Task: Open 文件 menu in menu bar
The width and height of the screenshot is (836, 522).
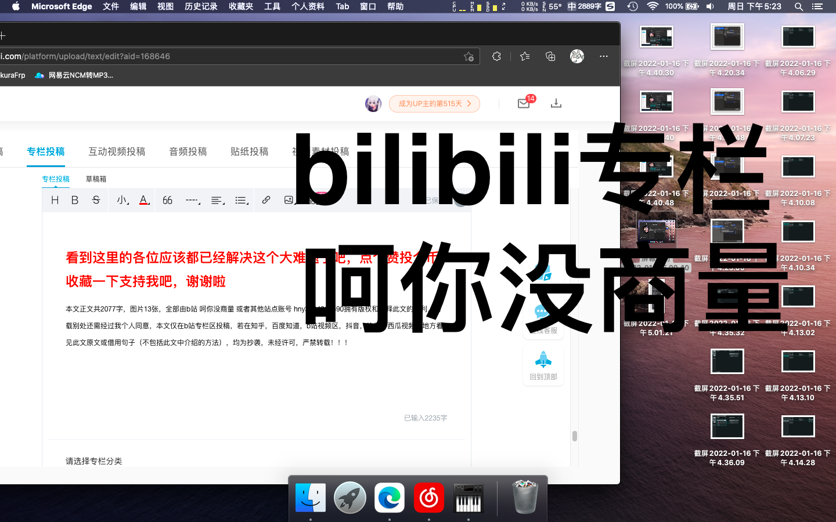Action: [111, 6]
